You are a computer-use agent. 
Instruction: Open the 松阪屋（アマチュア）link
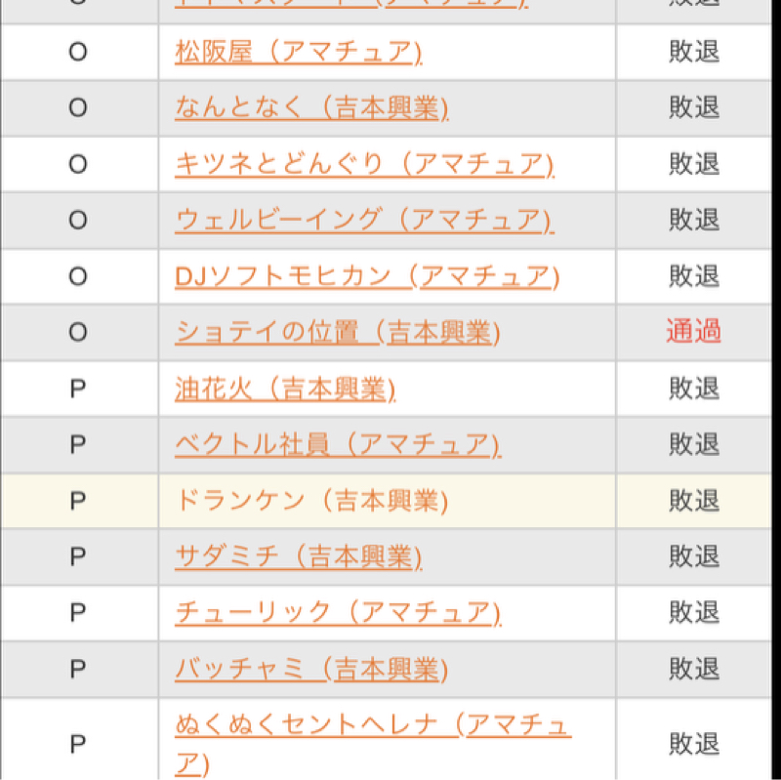(x=299, y=52)
